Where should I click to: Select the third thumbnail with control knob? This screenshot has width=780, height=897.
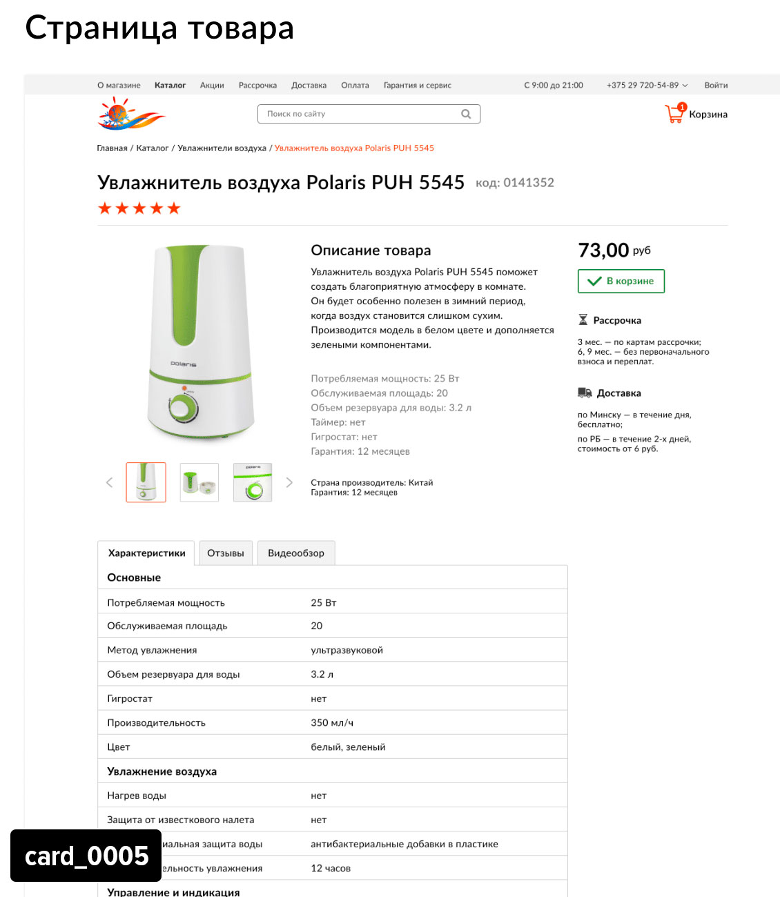253,482
